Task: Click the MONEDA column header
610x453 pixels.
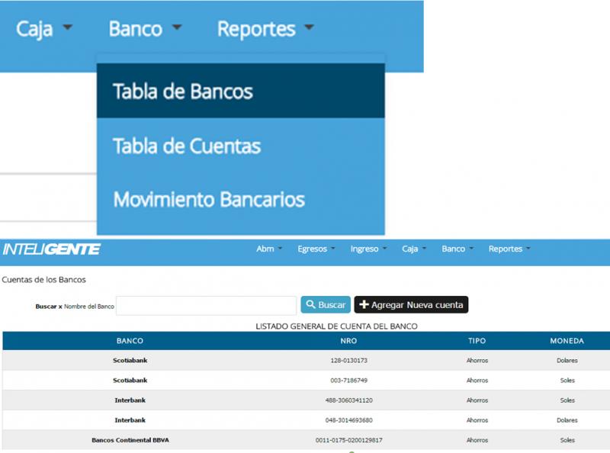Action: pos(567,341)
